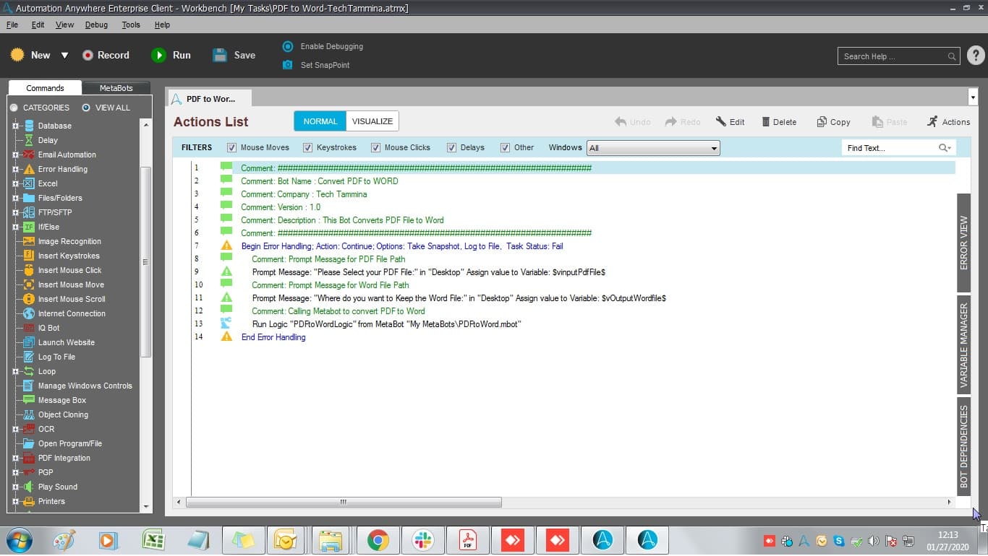
Task: Select the Object Cloning command
Action: 63,414
